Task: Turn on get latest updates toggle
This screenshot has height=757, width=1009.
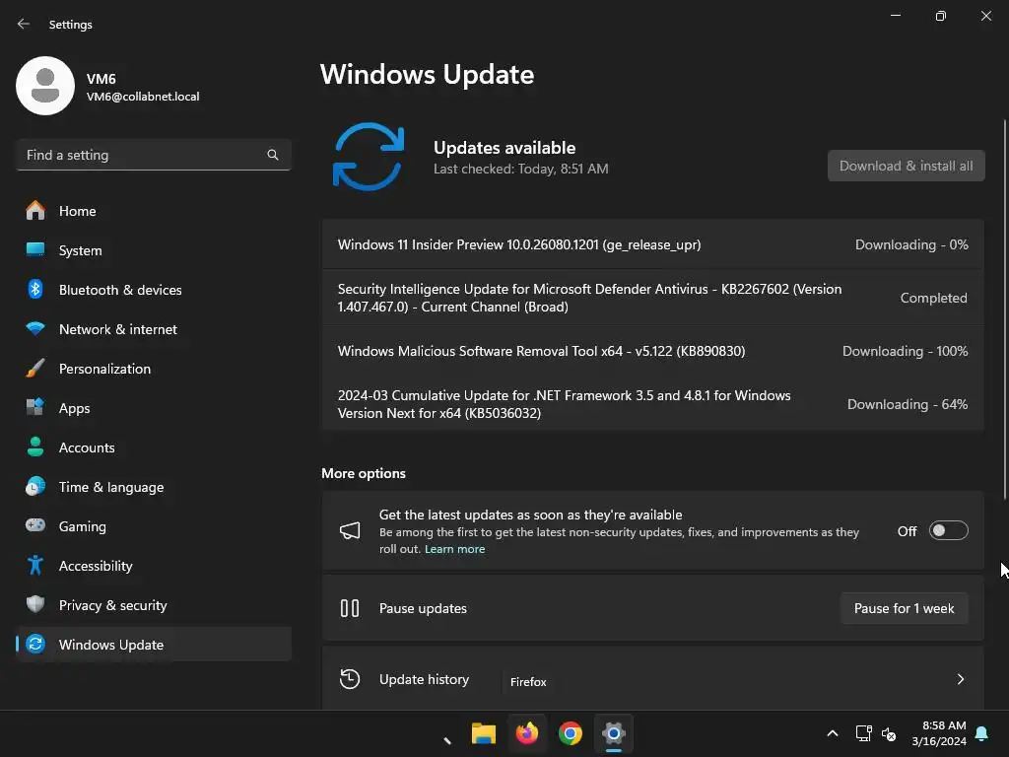Action: click(x=949, y=530)
